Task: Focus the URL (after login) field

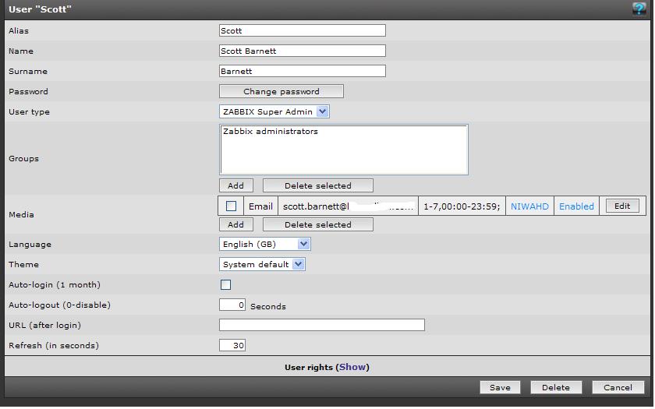Action: point(321,326)
